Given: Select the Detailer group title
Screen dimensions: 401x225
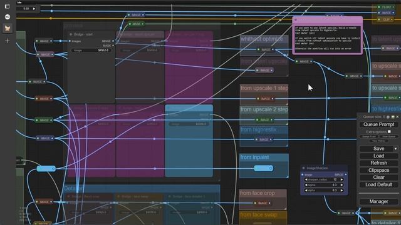Looking at the screenshot, I should point(74,189).
